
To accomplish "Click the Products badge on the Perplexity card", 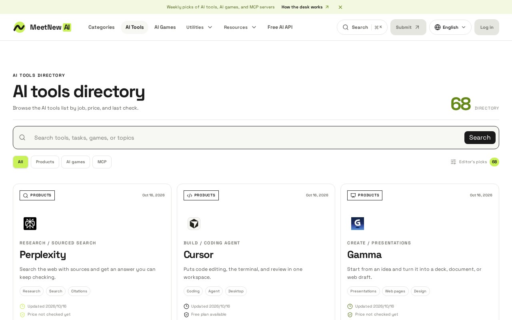I will click(37, 195).
